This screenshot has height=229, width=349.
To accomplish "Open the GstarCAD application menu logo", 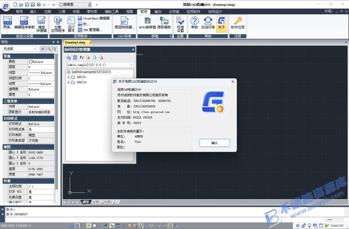I will pyautogui.click(x=6, y=6).
